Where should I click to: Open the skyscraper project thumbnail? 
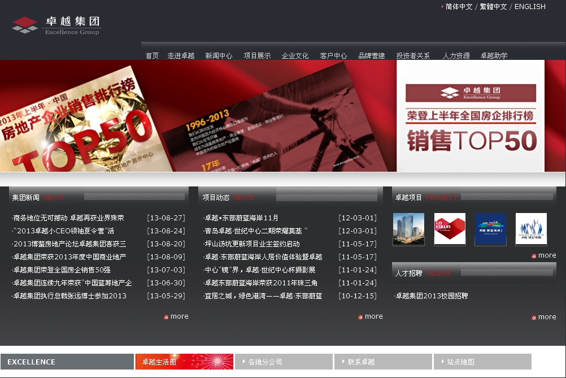(x=408, y=229)
